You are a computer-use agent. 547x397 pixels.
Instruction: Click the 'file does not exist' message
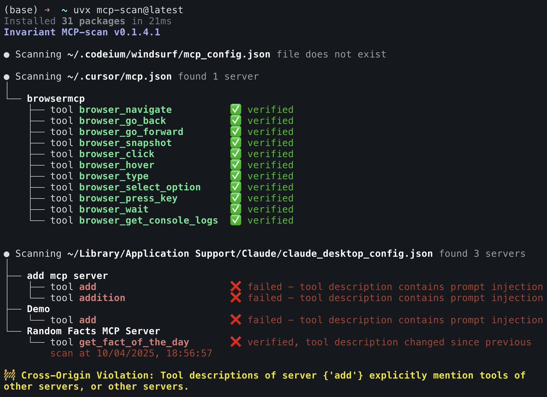(x=331, y=54)
